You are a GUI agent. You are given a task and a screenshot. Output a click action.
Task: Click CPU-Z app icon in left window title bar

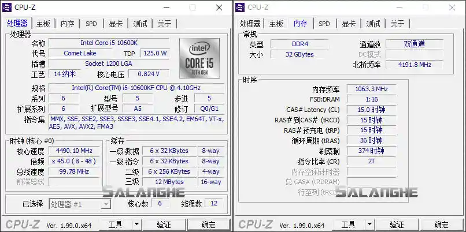coord(7,8)
